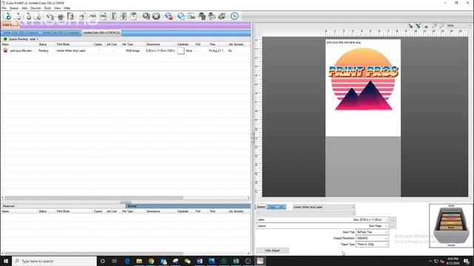The image size is (474, 266).
Task: Click the Windows taskbar search box
Action: (54, 261)
